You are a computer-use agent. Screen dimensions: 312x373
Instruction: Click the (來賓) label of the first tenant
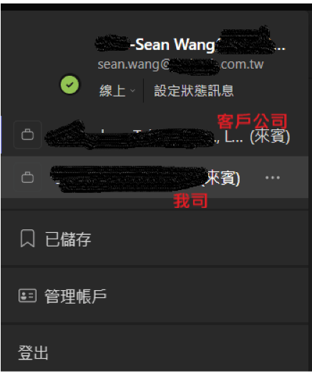point(270,136)
